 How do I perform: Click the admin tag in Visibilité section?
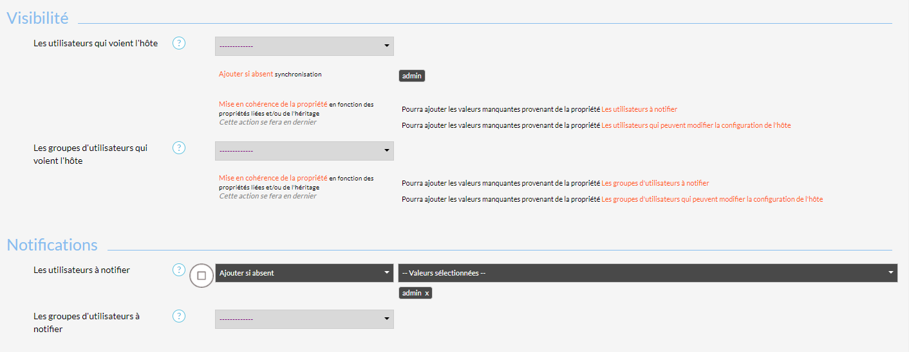pos(412,76)
